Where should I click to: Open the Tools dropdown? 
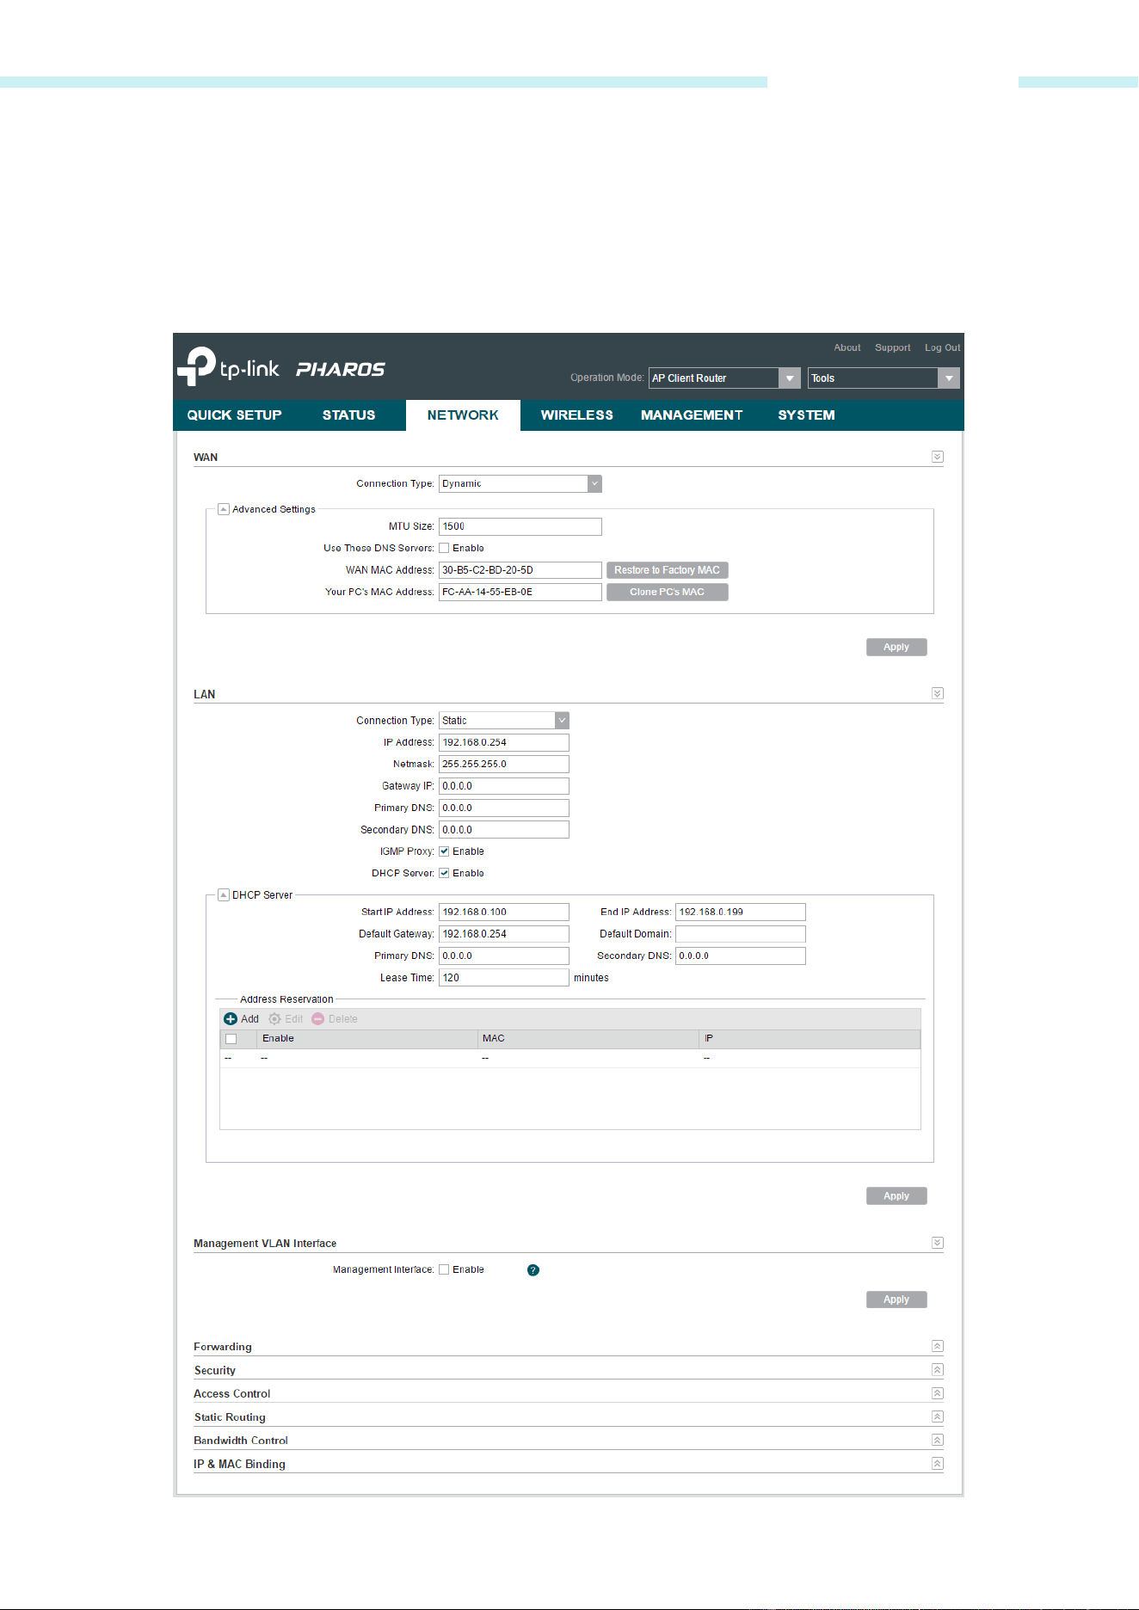click(x=883, y=378)
